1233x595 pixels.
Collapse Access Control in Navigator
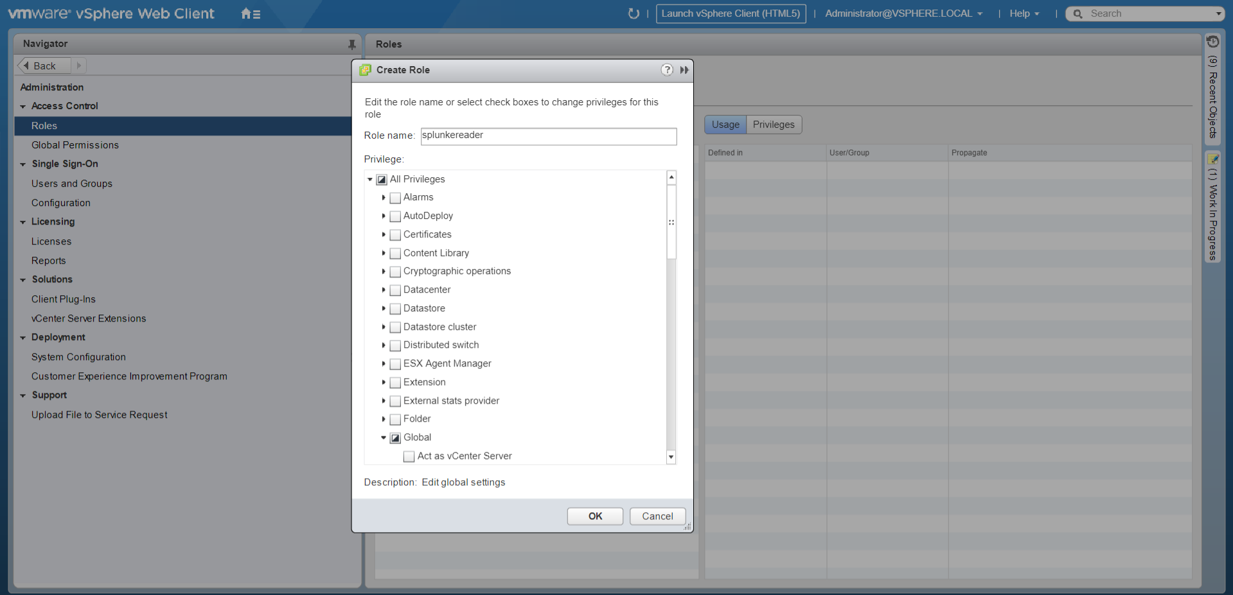[x=23, y=107]
